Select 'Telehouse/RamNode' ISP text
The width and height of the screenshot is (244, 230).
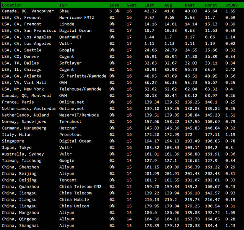pos(80,89)
